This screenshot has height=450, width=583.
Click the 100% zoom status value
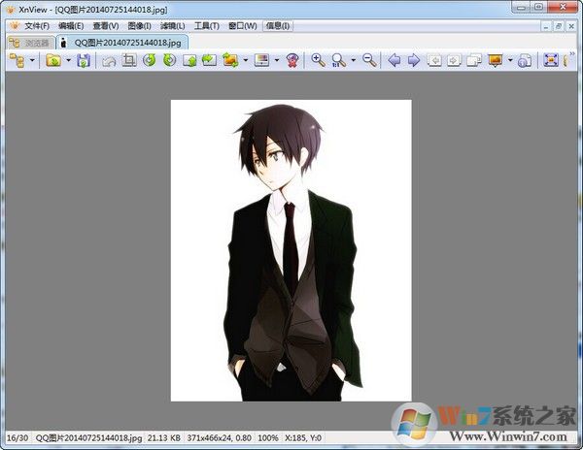[268, 438]
